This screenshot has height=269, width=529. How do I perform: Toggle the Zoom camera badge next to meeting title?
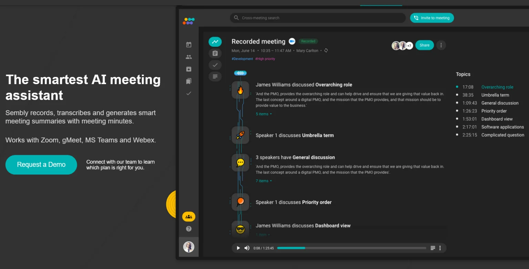(292, 41)
